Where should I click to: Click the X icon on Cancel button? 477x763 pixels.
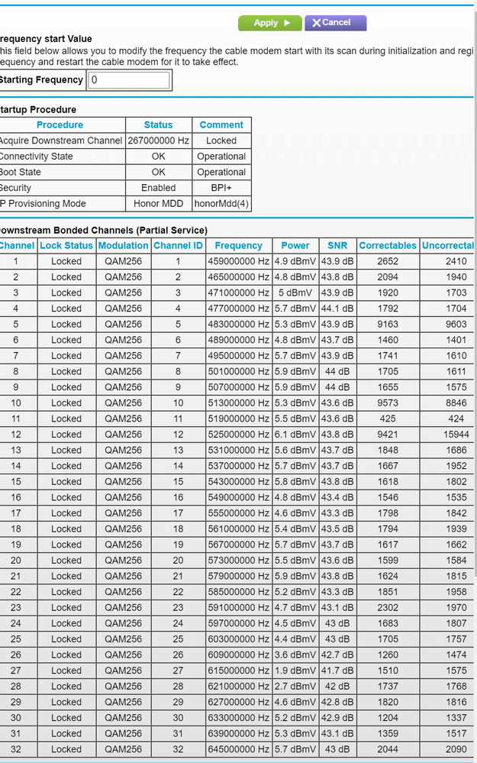pyautogui.click(x=316, y=23)
